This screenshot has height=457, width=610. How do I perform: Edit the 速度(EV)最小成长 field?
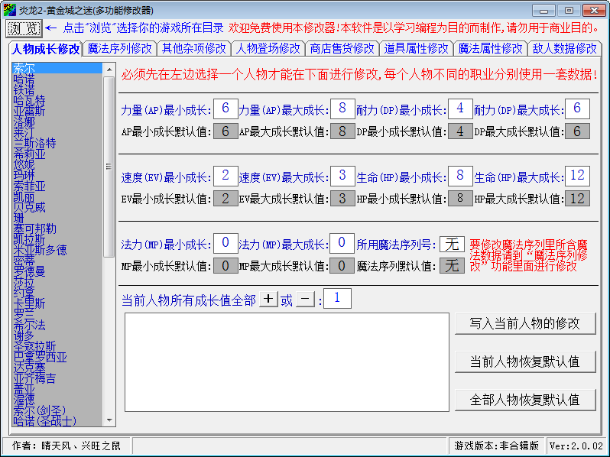click(x=226, y=176)
